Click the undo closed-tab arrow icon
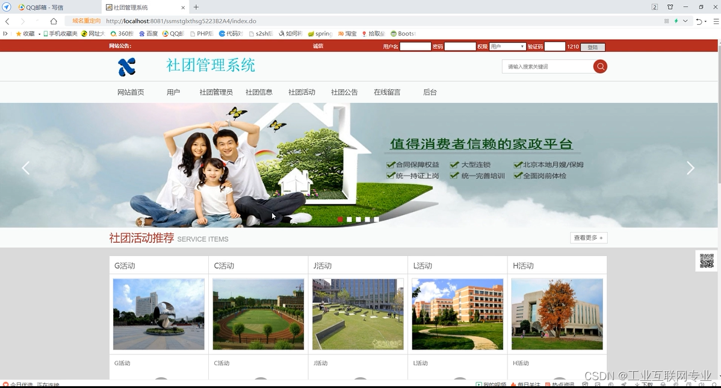Image resolution: width=721 pixels, height=388 pixels. pos(699,21)
